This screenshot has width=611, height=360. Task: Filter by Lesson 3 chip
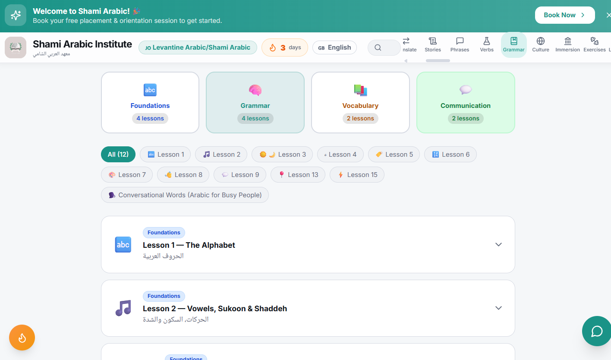coord(282,155)
